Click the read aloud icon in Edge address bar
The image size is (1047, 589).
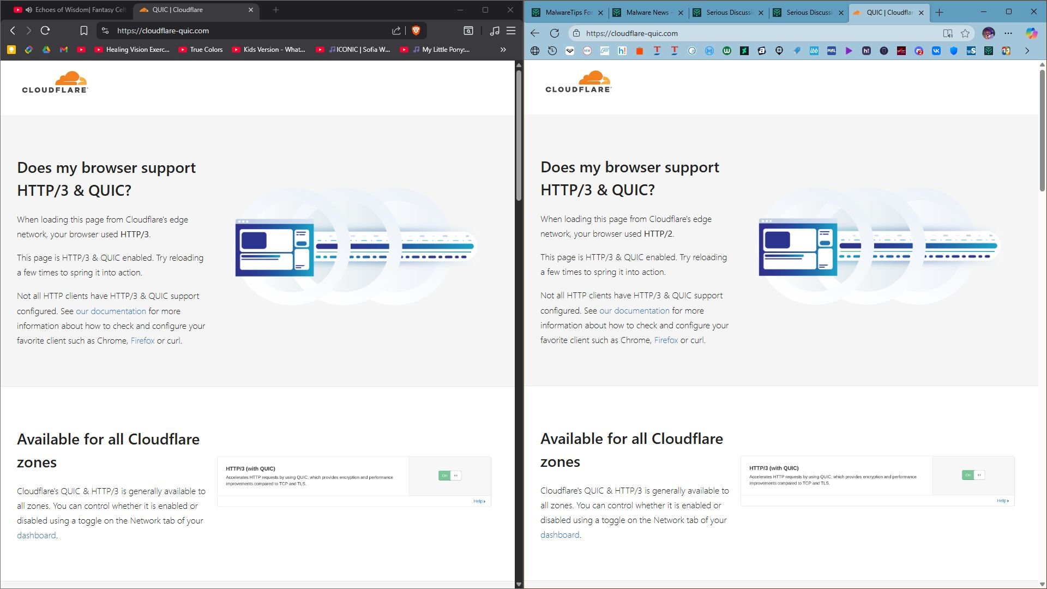[948, 33]
